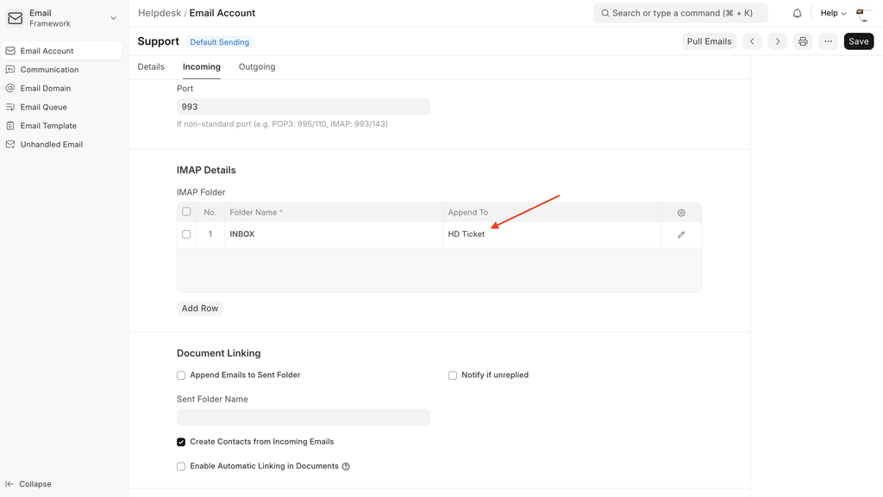Screen dimensions: 883x497
Task: Enable Append Emails to Sent Folder
Action: coord(181,376)
